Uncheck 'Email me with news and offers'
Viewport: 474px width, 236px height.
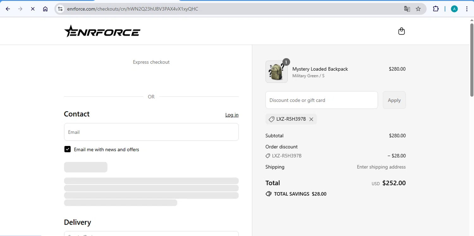pos(67,149)
